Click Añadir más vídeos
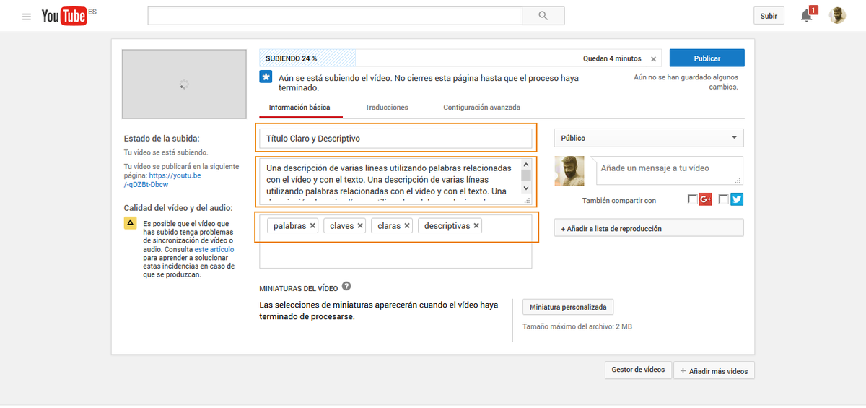866x408 pixels. point(714,371)
